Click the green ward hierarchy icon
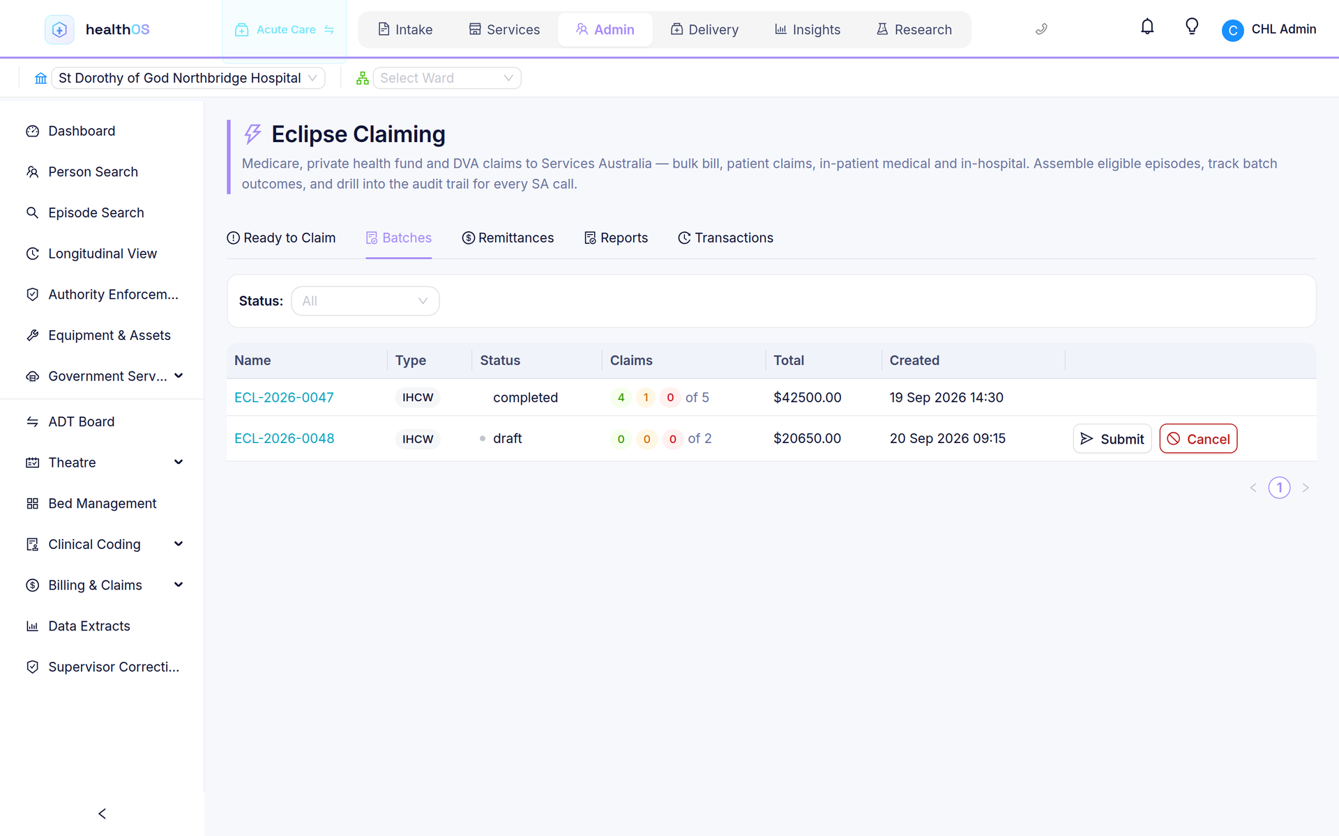Image resolution: width=1339 pixels, height=836 pixels. point(362,78)
